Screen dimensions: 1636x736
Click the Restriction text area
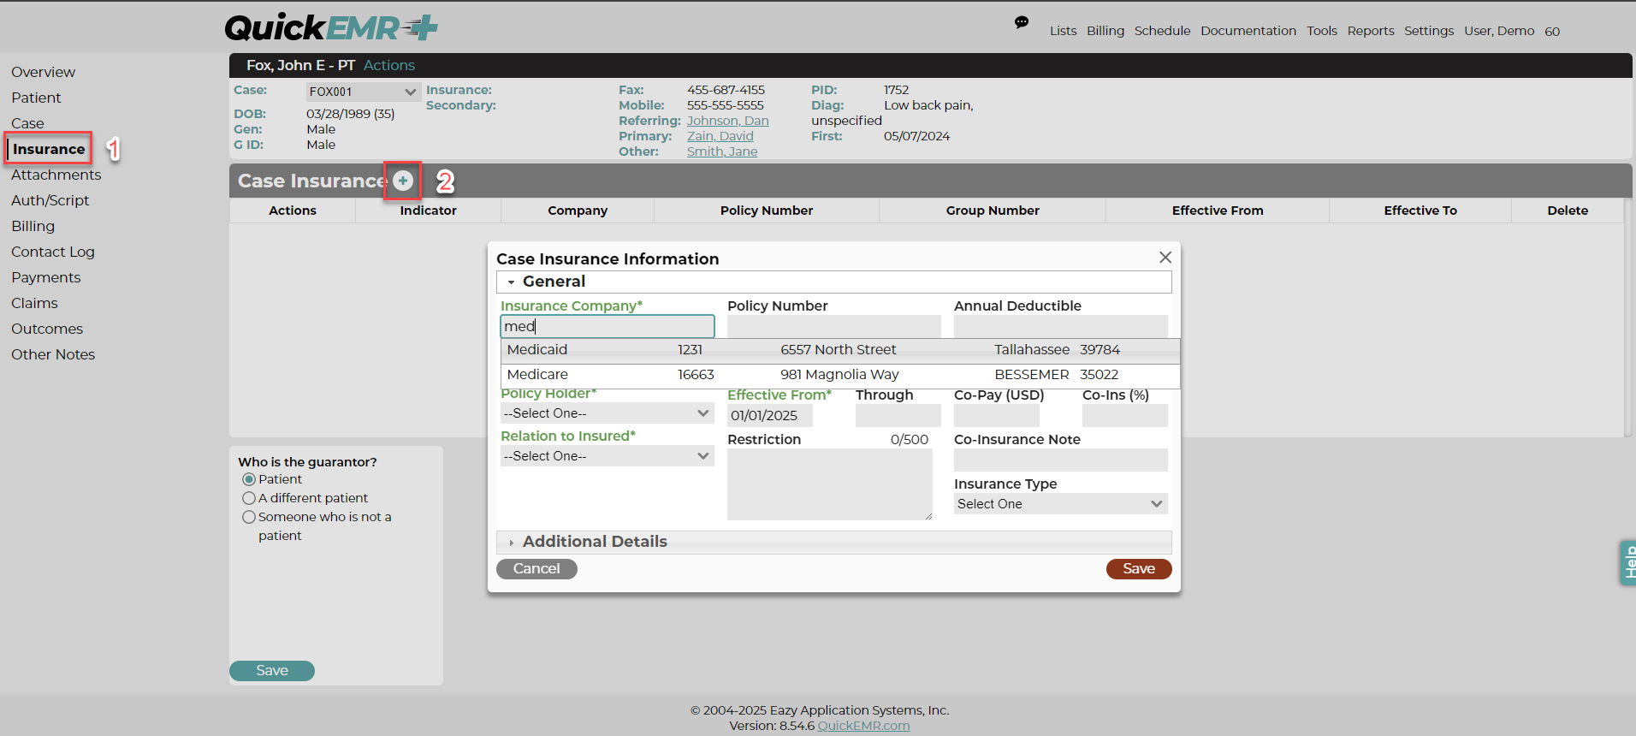click(x=830, y=484)
